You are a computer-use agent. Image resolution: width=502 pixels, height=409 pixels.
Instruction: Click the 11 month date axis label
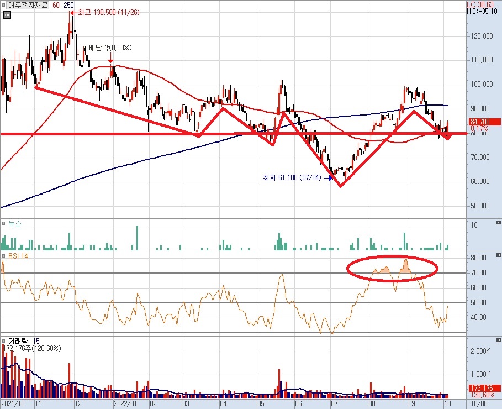point(38,403)
